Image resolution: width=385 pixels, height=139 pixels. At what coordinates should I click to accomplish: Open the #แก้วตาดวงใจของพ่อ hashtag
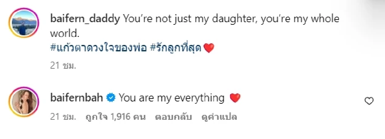[98, 48]
